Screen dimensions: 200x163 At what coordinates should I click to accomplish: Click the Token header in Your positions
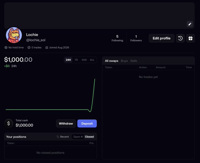(11, 143)
